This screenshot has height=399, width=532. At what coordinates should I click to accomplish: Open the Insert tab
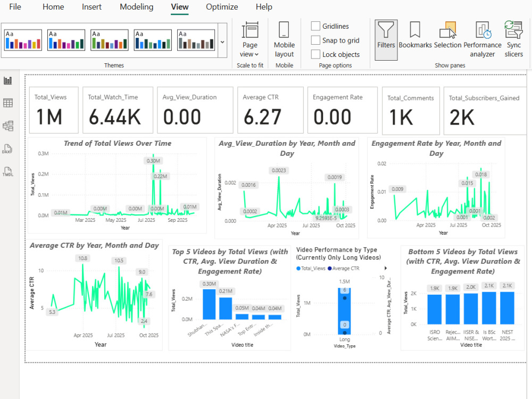coord(92,7)
